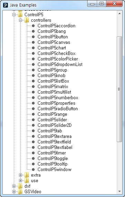The height and width of the screenshot is (197, 125).
Task: Open the ControlP5slider2D example
Action: [x=54, y=125]
